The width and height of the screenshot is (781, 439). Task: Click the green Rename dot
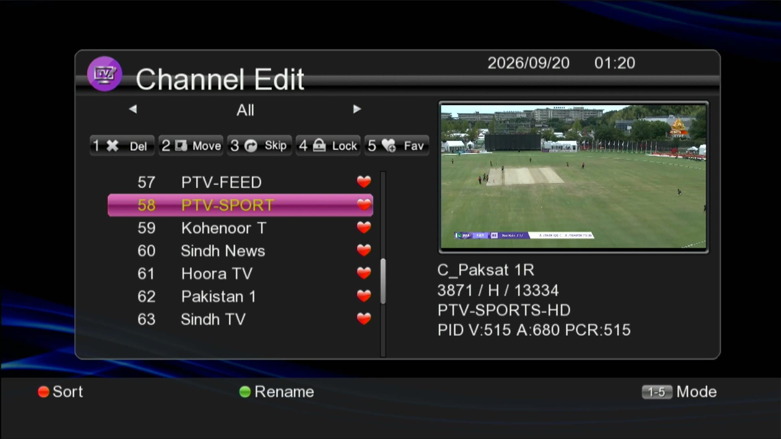[x=245, y=392]
